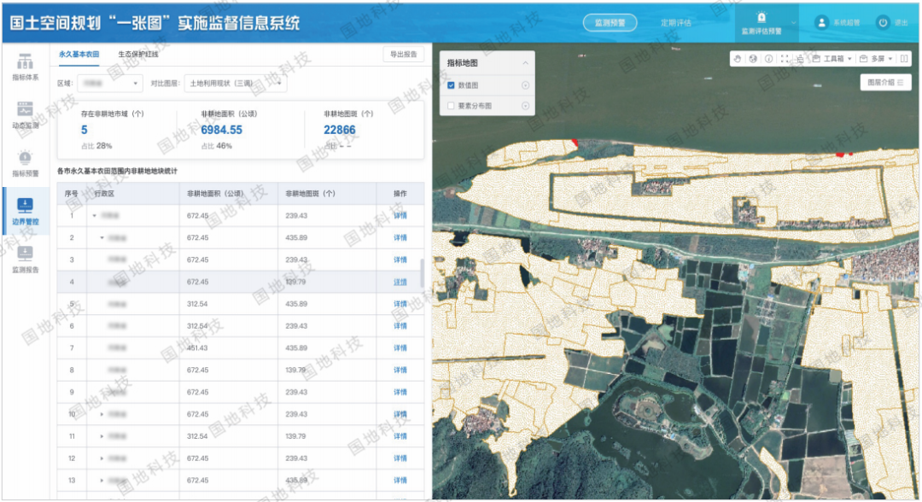Select 定期评估 in the top navigation

pyautogui.click(x=675, y=23)
